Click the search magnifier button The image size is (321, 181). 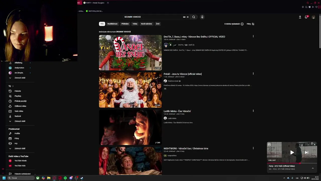[194, 17]
